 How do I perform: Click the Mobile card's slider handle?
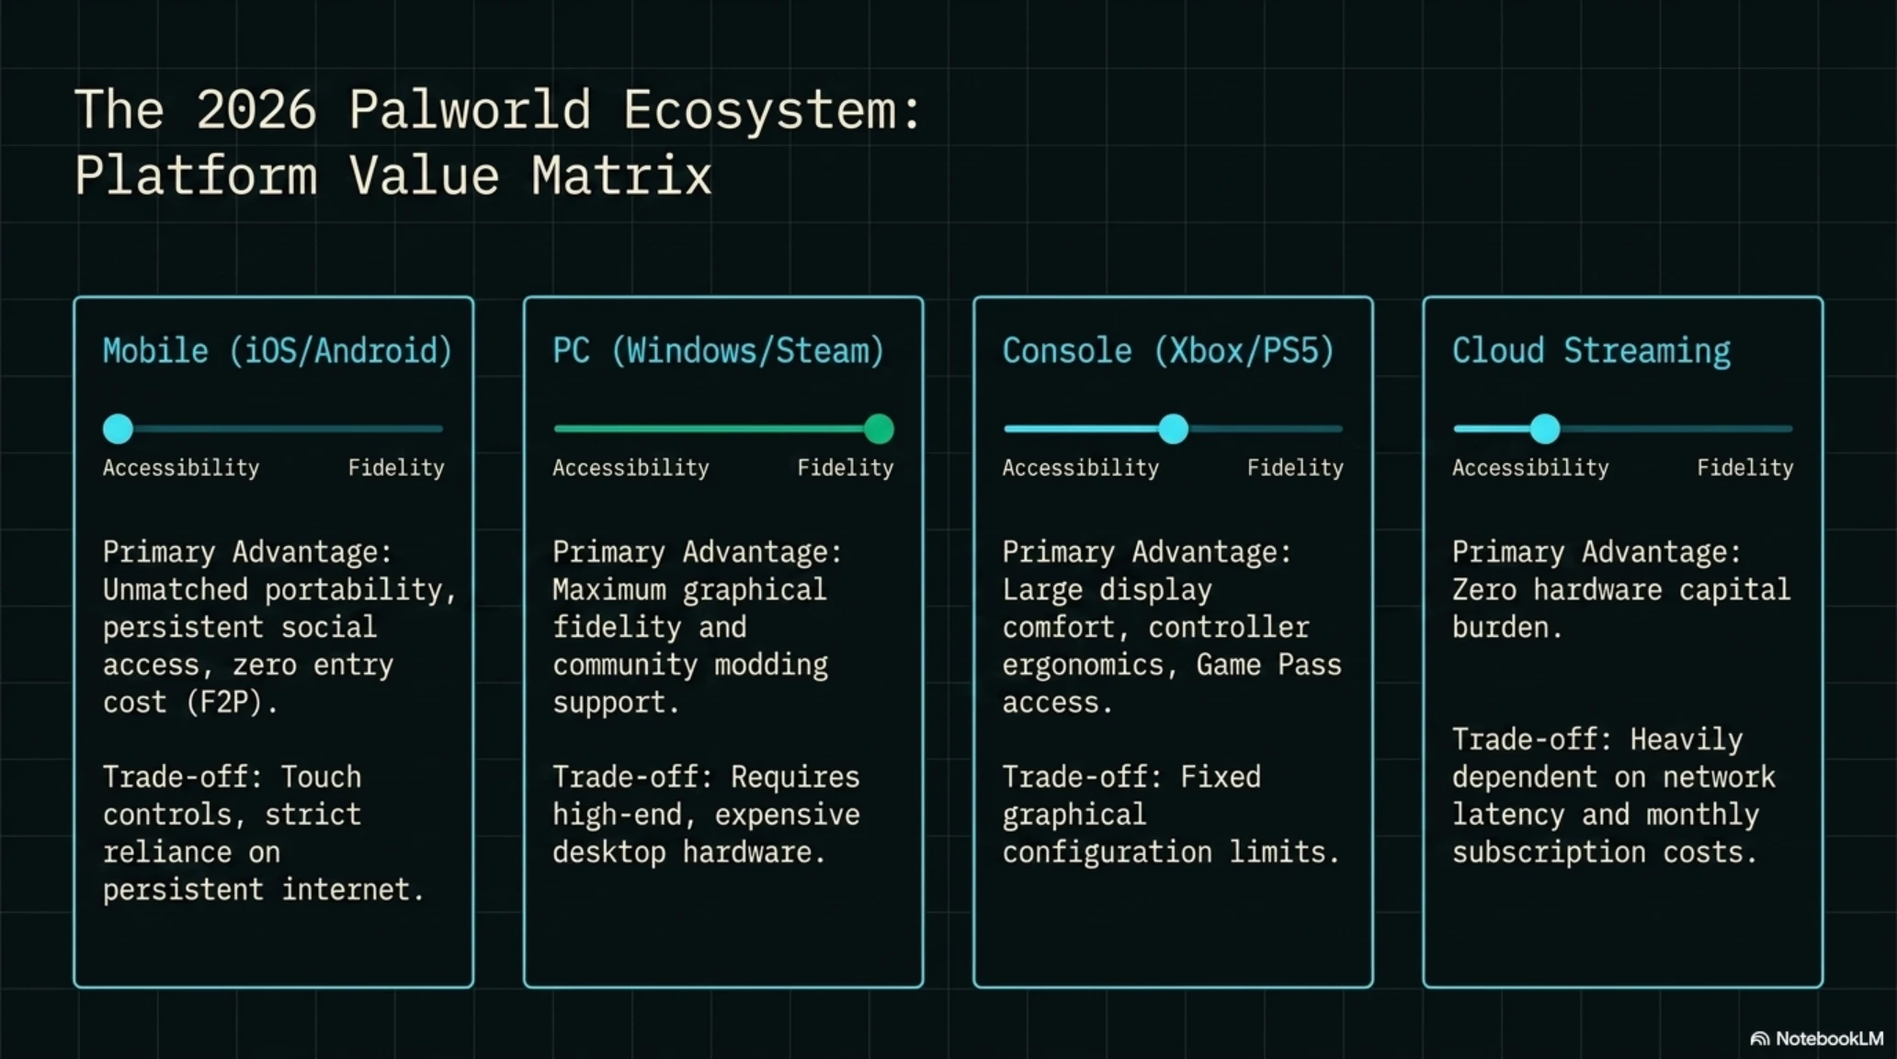pyautogui.click(x=118, y=428)
